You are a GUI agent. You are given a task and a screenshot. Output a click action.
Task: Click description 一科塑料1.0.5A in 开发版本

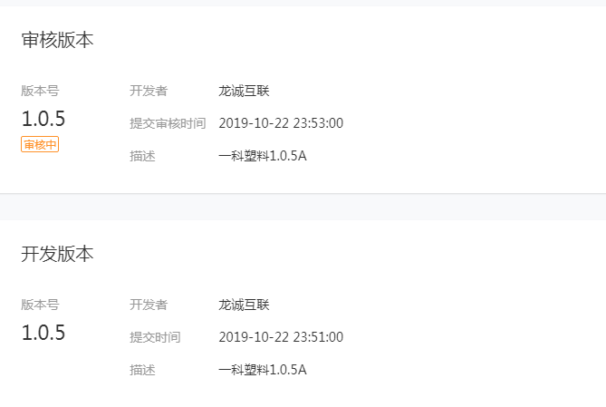point(263,370)
